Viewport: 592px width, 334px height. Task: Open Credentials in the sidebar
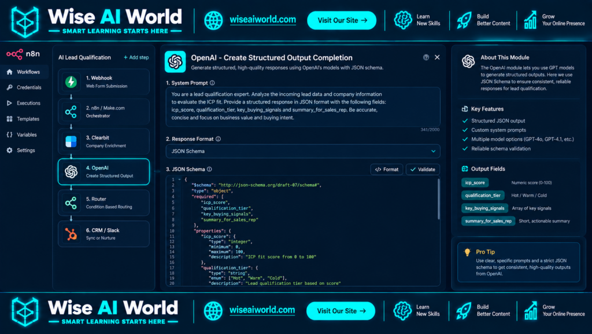tap(24, 87)
